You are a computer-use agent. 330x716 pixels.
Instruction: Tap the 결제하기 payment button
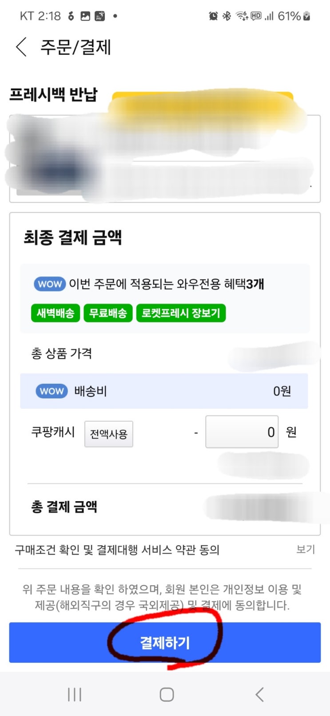165,642
